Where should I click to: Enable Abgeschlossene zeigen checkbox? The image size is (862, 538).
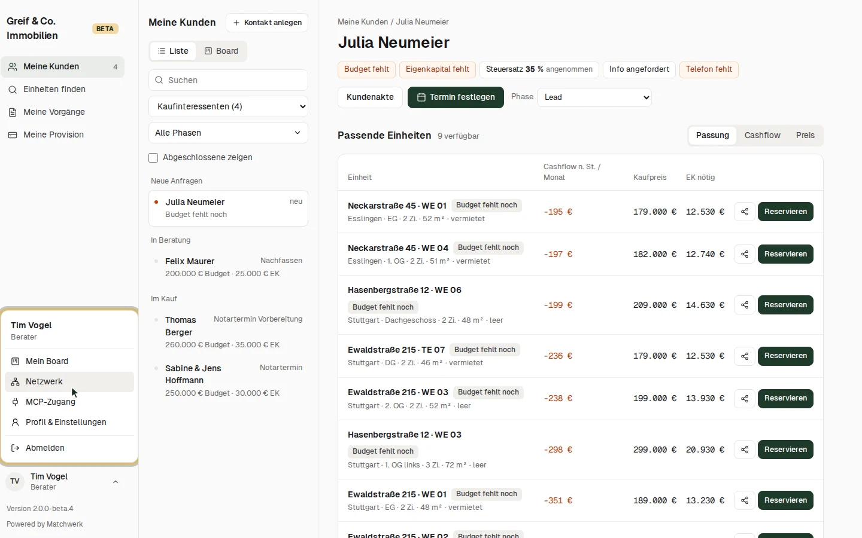click(153, 158)
